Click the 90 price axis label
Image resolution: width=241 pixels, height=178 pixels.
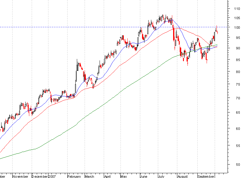(238, 48)
